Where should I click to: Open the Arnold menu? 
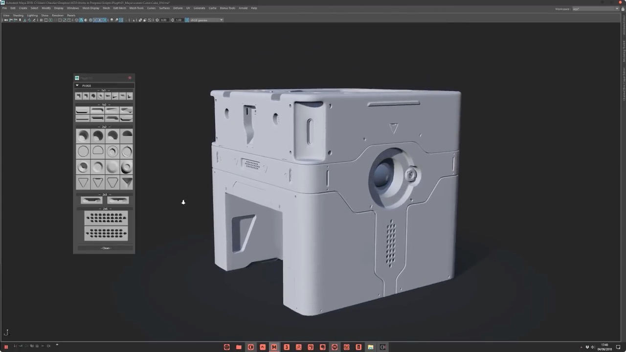click(x=243, y=8)
